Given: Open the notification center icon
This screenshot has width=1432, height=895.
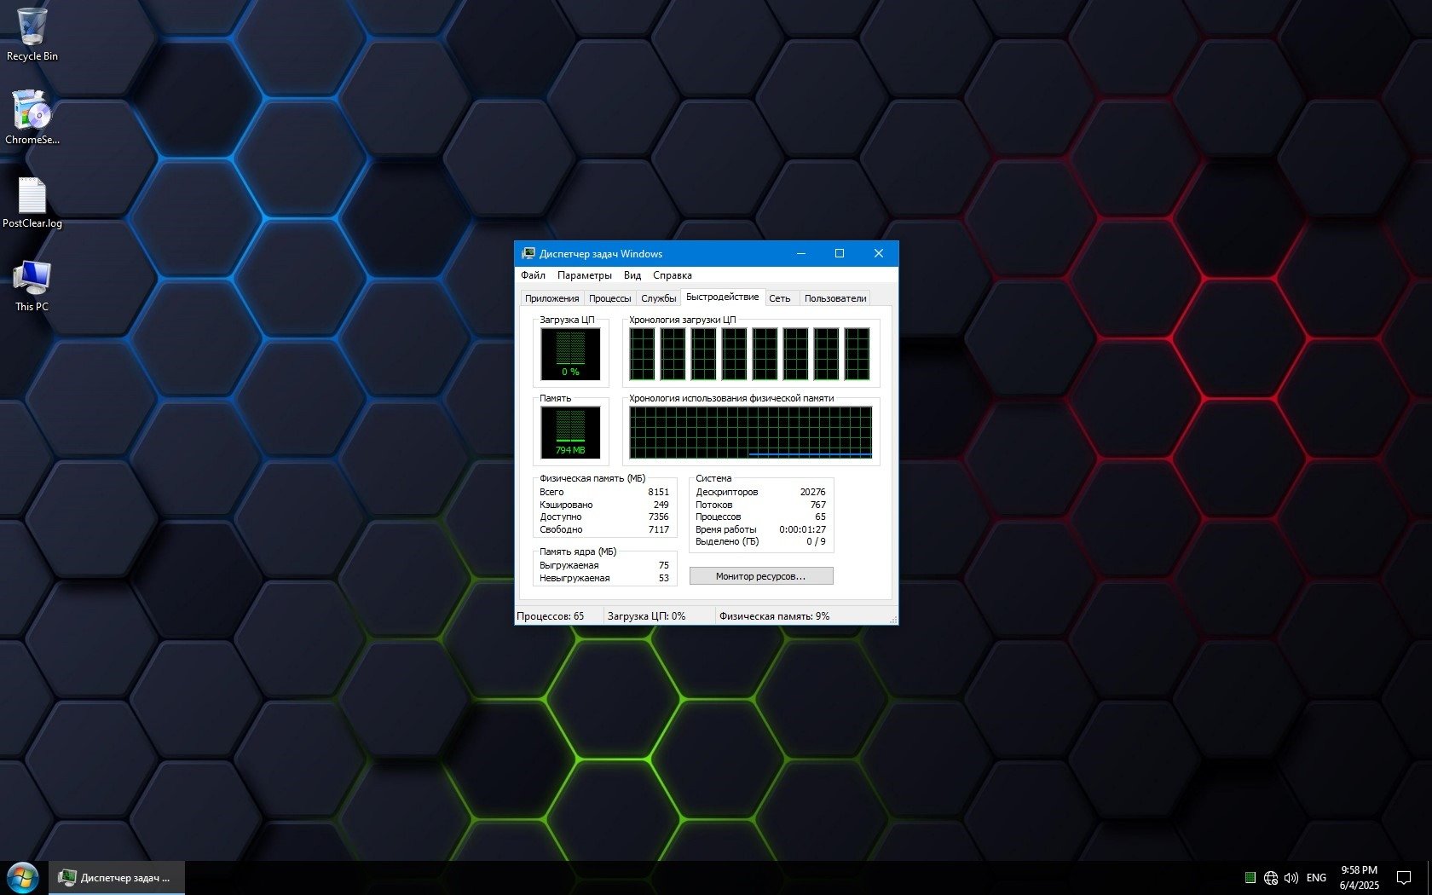Looking at the screenshot, I should point(1404,878).
